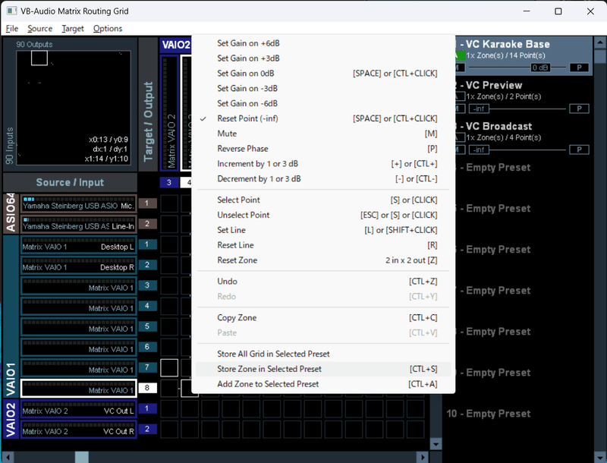
Task: Choose Set Gain on +6dB
Action: click(323, 43)
